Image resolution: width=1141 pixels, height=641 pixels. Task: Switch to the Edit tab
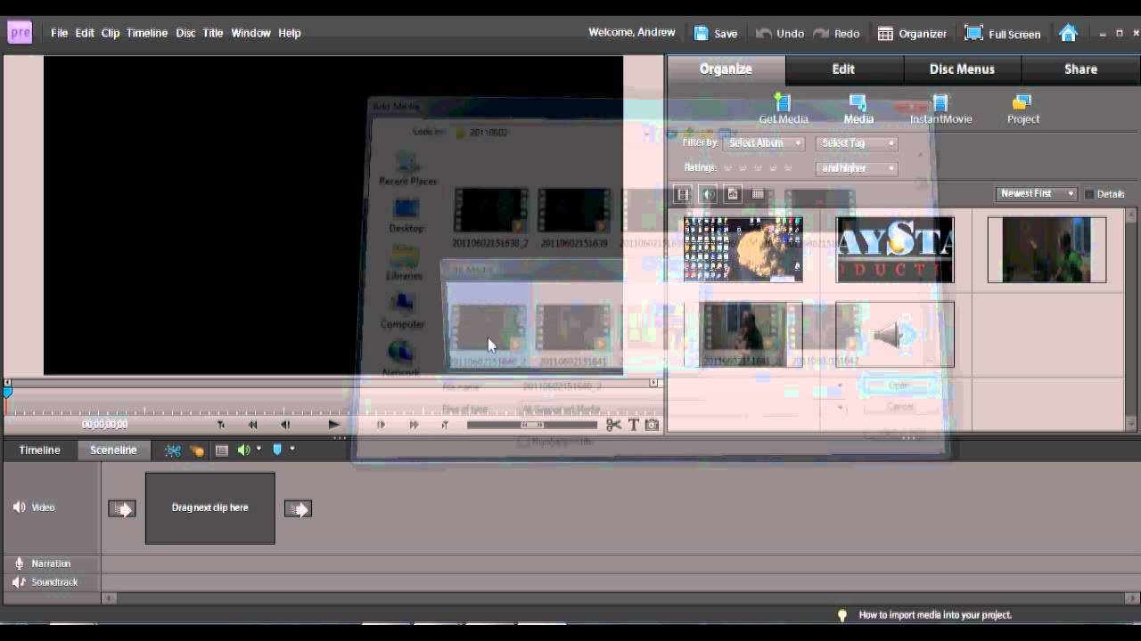click(843, 69)
